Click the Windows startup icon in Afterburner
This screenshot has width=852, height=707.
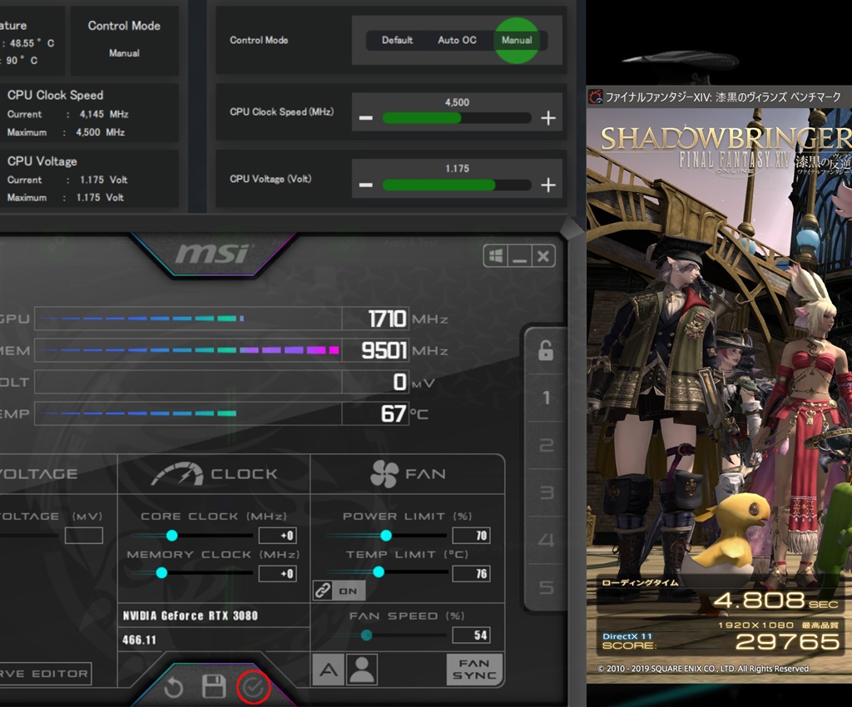pos(496,256)
